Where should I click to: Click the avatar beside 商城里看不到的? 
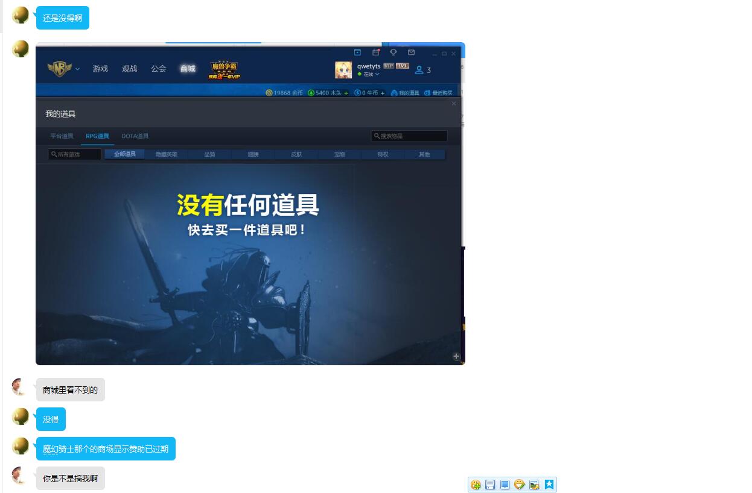(21, 387)
